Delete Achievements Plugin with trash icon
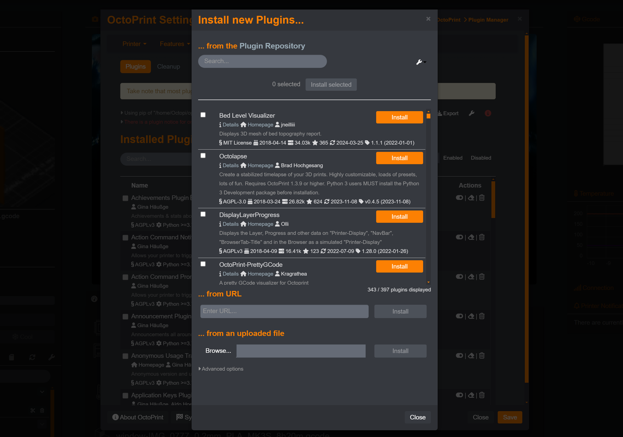Screen dimensions: 623x437 [482, 198]
